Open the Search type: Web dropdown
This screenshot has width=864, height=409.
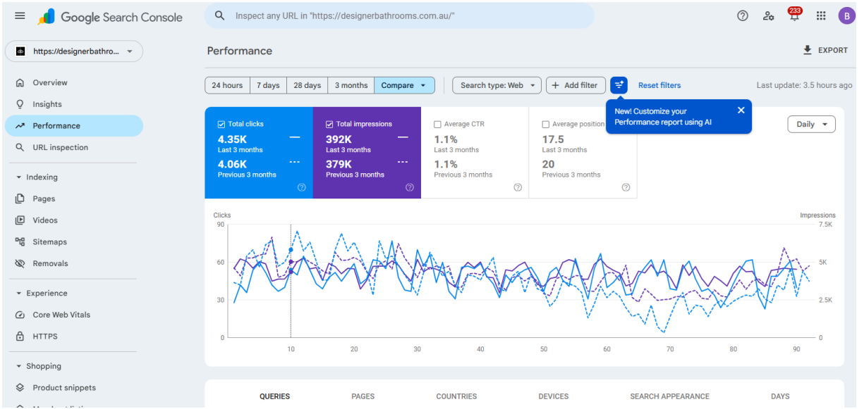(x=497, y=85)
